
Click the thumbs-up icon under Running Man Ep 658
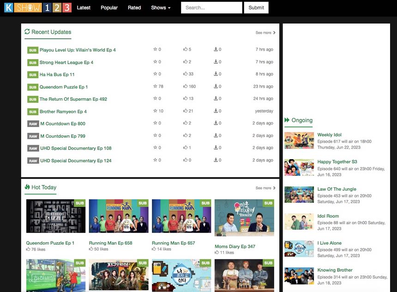91,249
